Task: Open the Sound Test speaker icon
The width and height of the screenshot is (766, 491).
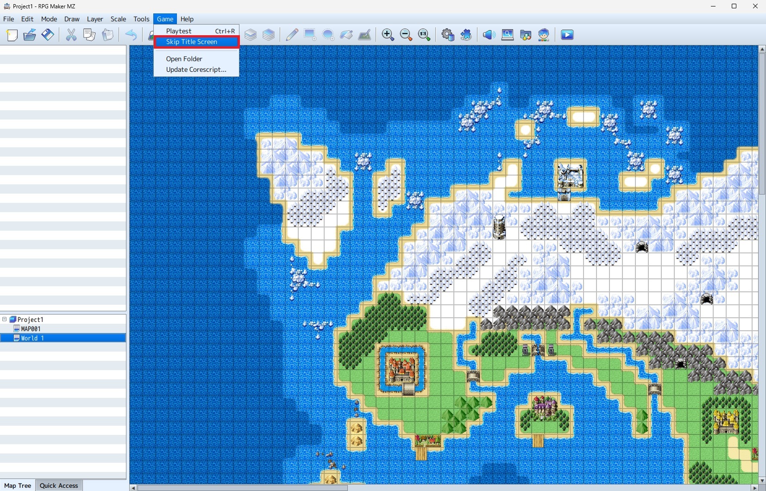Action: 489,35
